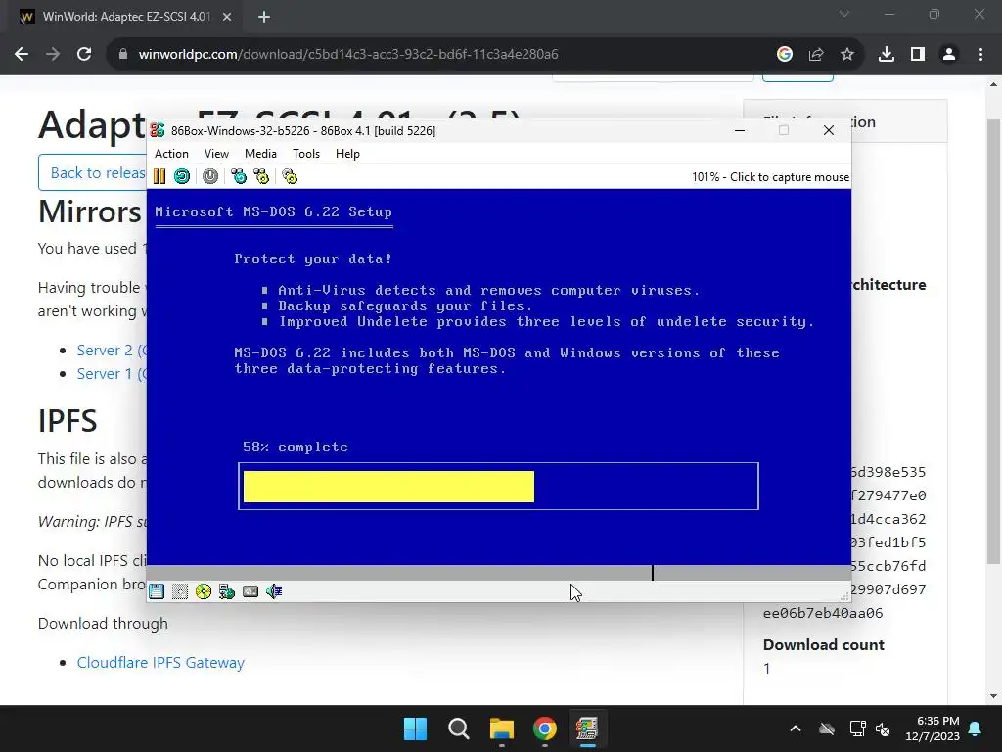Screen dimensions: 1002x752
Task: Open the Chrome three-dot menu
Action: 980,55
